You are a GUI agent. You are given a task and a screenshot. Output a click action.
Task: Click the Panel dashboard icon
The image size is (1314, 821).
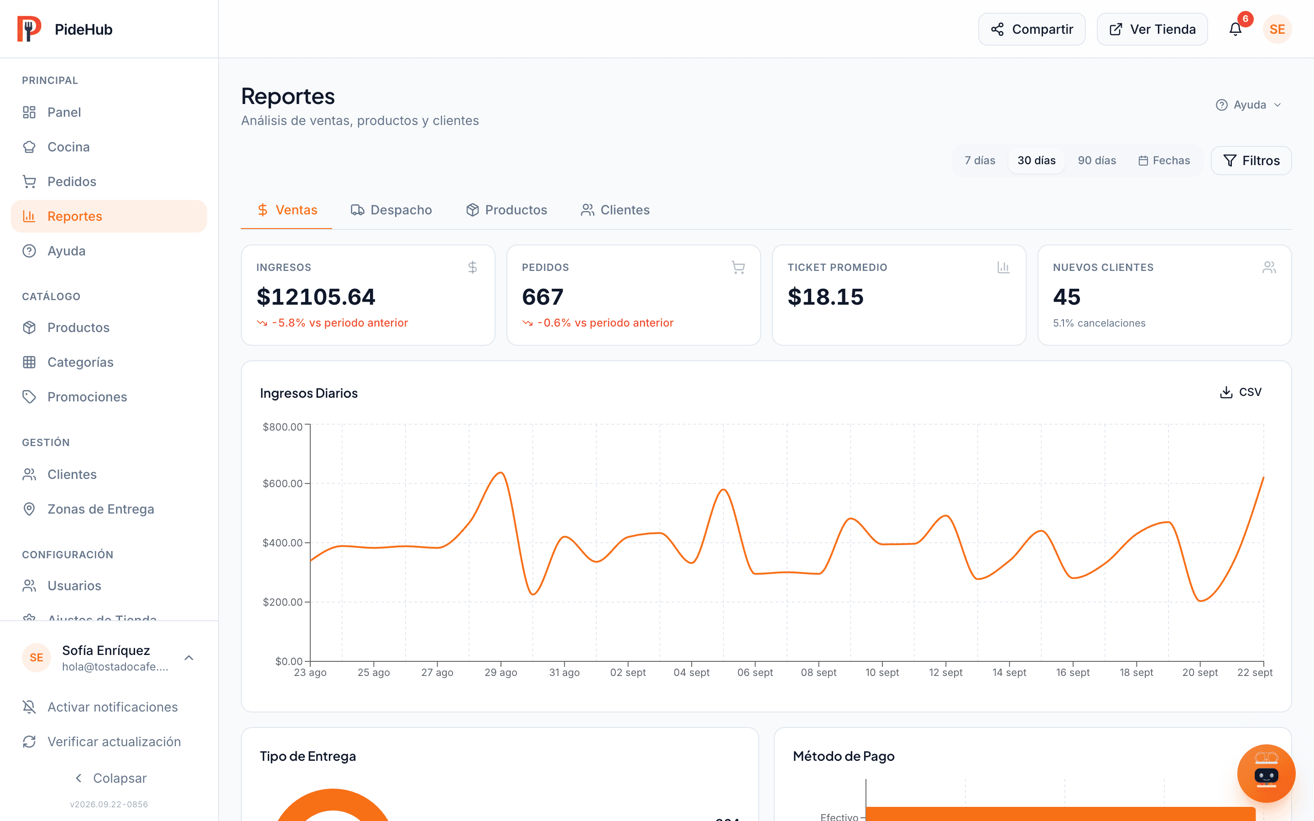point(29,112)
